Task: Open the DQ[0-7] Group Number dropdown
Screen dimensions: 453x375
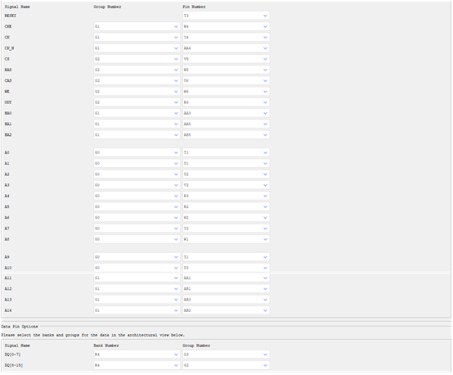Action: click(x=226, y=355)
